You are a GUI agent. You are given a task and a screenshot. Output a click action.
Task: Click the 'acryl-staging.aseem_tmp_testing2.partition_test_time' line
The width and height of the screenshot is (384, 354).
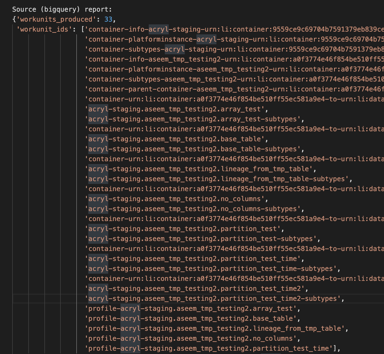[194, 259]
